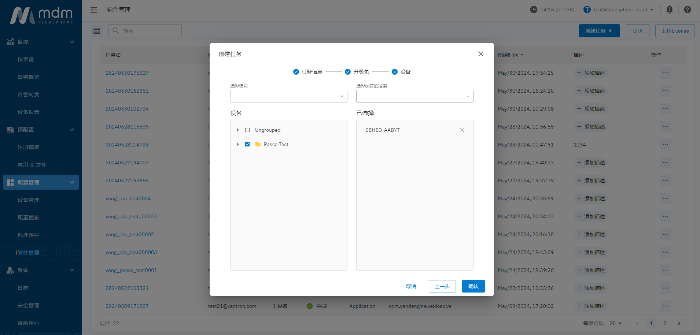Screen dimensions: 700x335
Task: Expand the Pasco Test folder node
Action: click(x=238, y=144)
